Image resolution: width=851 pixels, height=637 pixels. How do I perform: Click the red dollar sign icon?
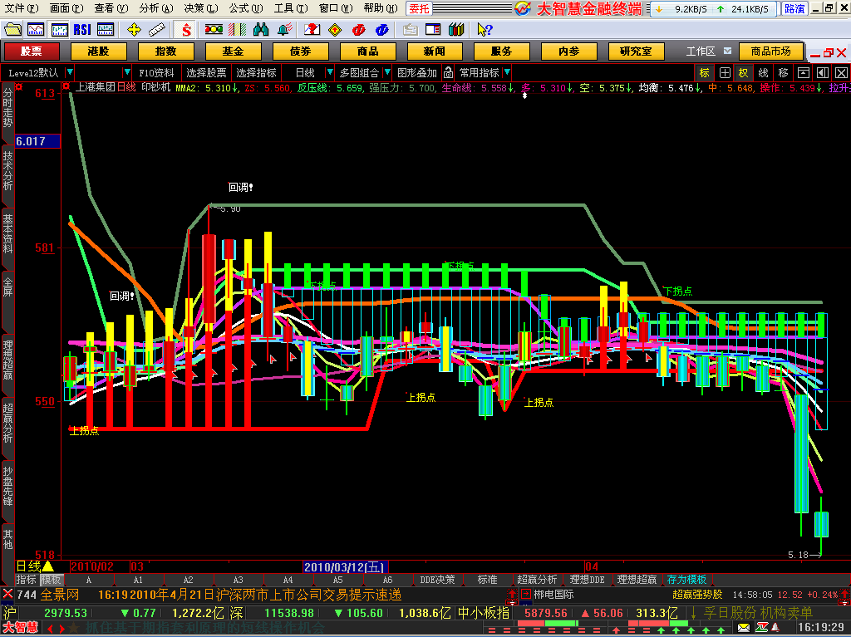point(186,30)
